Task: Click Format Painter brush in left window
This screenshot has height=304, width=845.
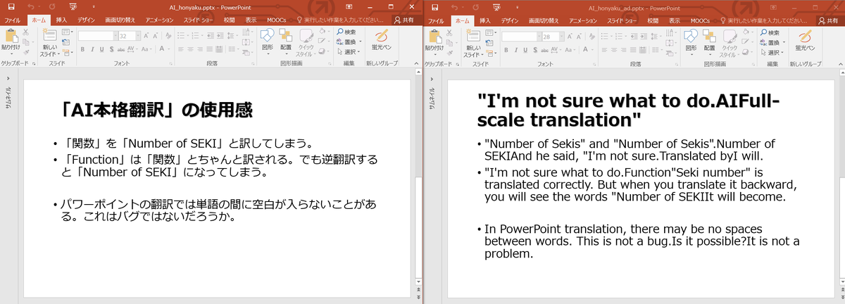Action: (x=25, y=52)
